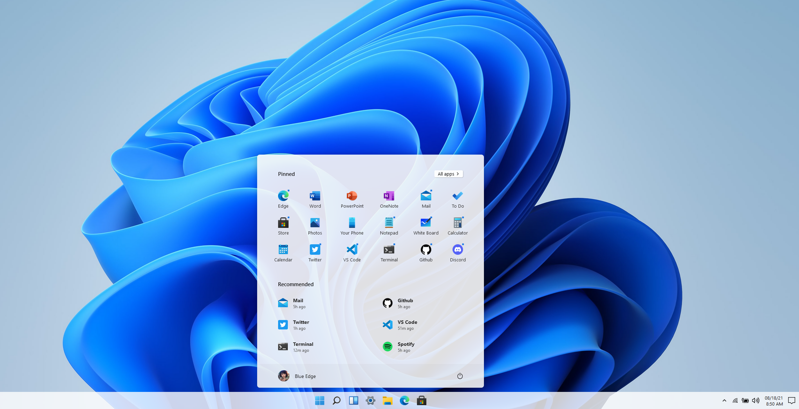Open Settings from the taskbar
The height and width of the screenshot is (409, 799).
[370, 400]
